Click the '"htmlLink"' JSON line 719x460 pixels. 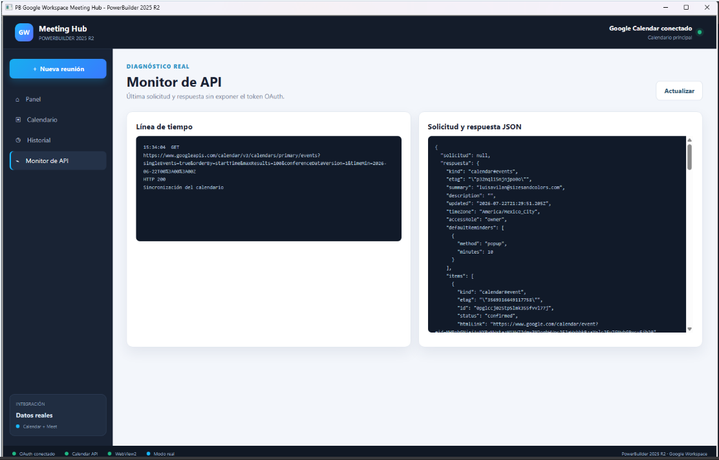coord(528,323)
